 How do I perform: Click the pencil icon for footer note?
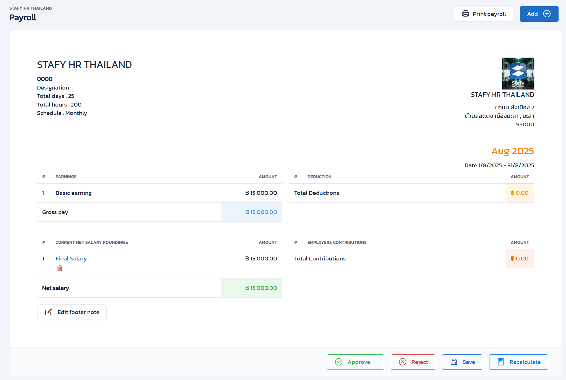49,312
